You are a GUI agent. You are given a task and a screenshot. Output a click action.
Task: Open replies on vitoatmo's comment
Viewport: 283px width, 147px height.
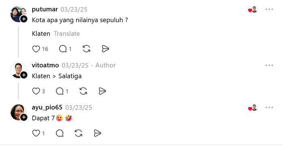pyautogui.click(x=60, y=91)
